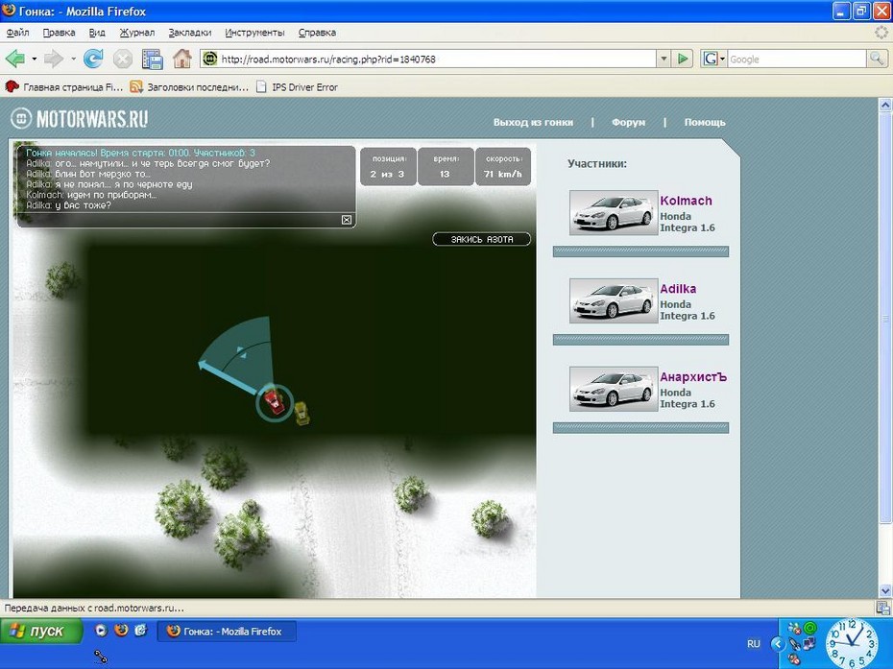The width and height of the screenshot is (893, 669).
Task: Click АнархистЪ's Honda Integra thumbnail
Action: (x=614, y=389)
